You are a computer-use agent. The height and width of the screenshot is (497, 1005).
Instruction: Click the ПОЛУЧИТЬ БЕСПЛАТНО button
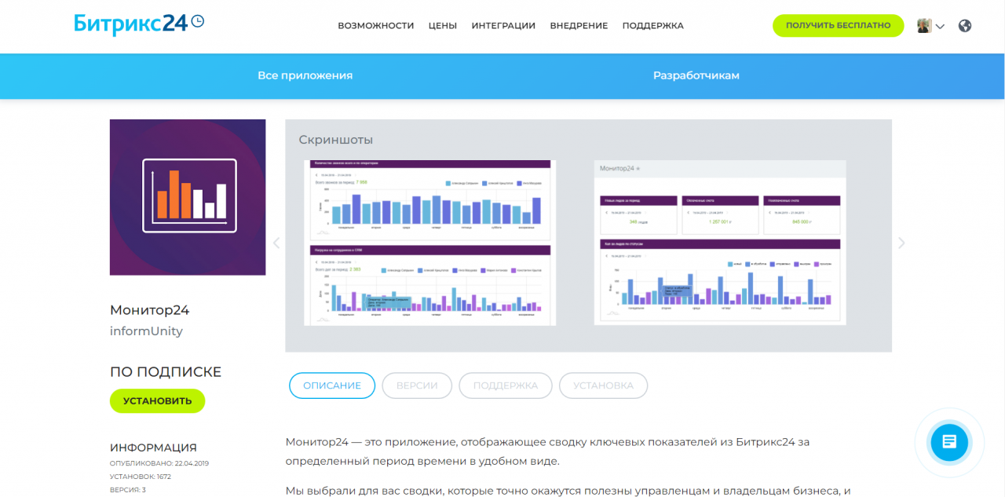click(x=838, y=25)
